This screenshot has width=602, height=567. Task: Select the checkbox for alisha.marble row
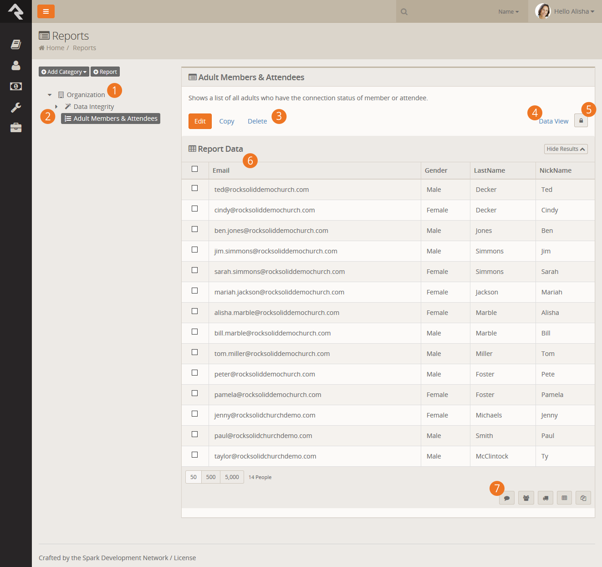pos(194,311)
